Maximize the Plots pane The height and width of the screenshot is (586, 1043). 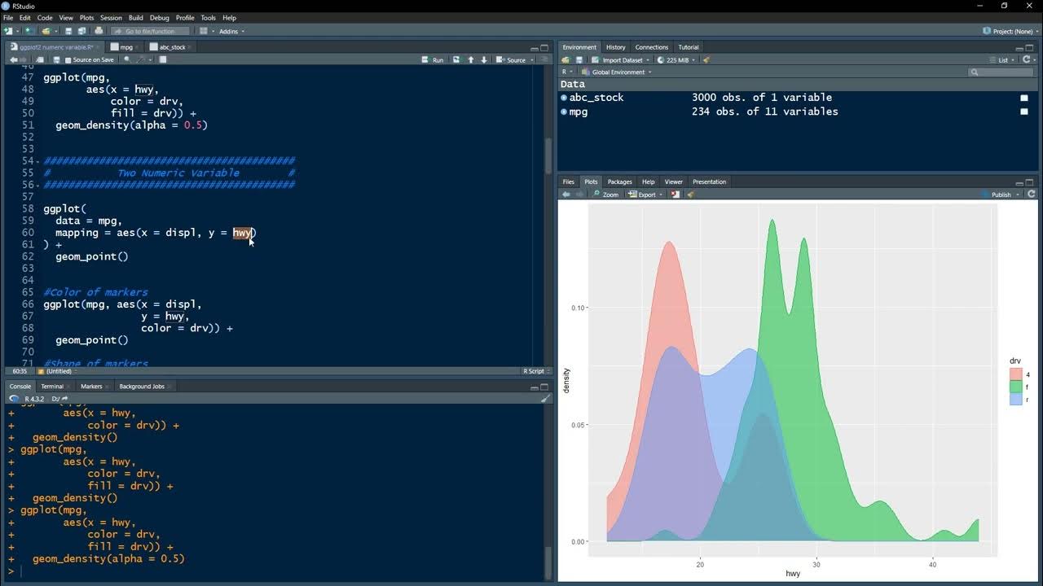click(1030, 182)
